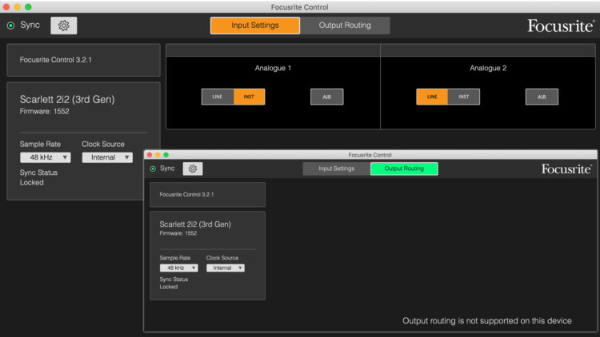Click the 'Focusrite Control 3.2.1' text in the back window
This screenshot has width=600, height=337.
[55, 60]
